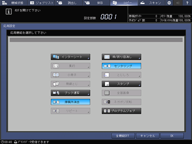Toggle the greyed 全面画像 full image option

121,93
